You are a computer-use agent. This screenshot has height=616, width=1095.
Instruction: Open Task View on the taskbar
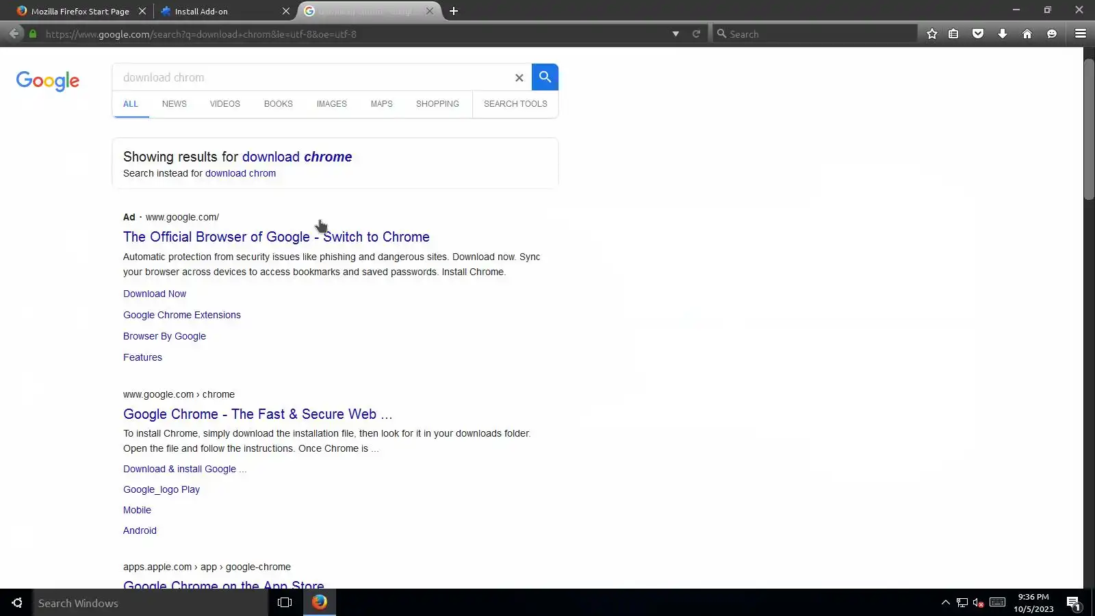(285, 602)
